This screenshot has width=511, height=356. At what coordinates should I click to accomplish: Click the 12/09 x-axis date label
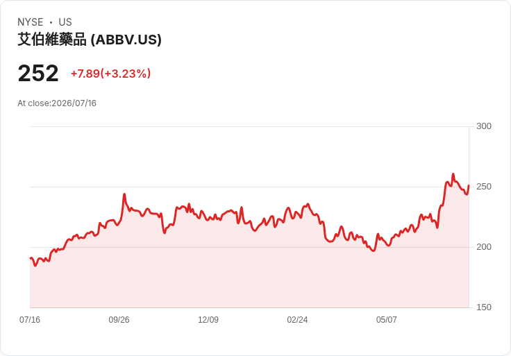click(x=208, y=320)
